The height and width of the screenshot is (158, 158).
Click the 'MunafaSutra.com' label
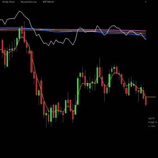(29, 2)
